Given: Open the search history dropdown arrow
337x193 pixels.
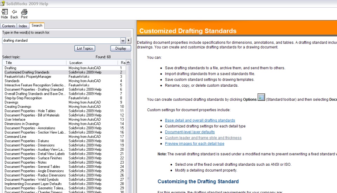Looking at the screenshot, I should [x=123, y=41].
